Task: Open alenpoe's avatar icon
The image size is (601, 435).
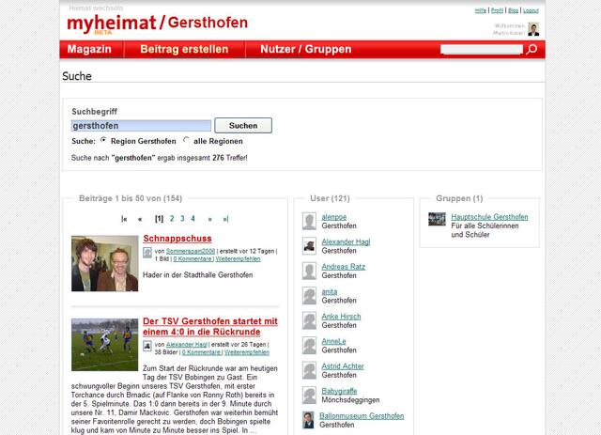Action: 309,221
